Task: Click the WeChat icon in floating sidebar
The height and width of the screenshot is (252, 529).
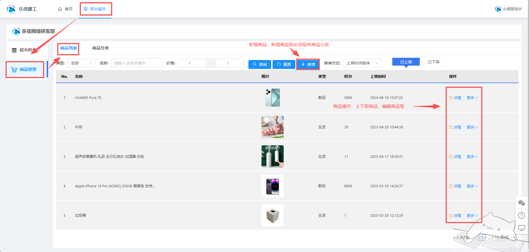Action: tap(521, 203)
